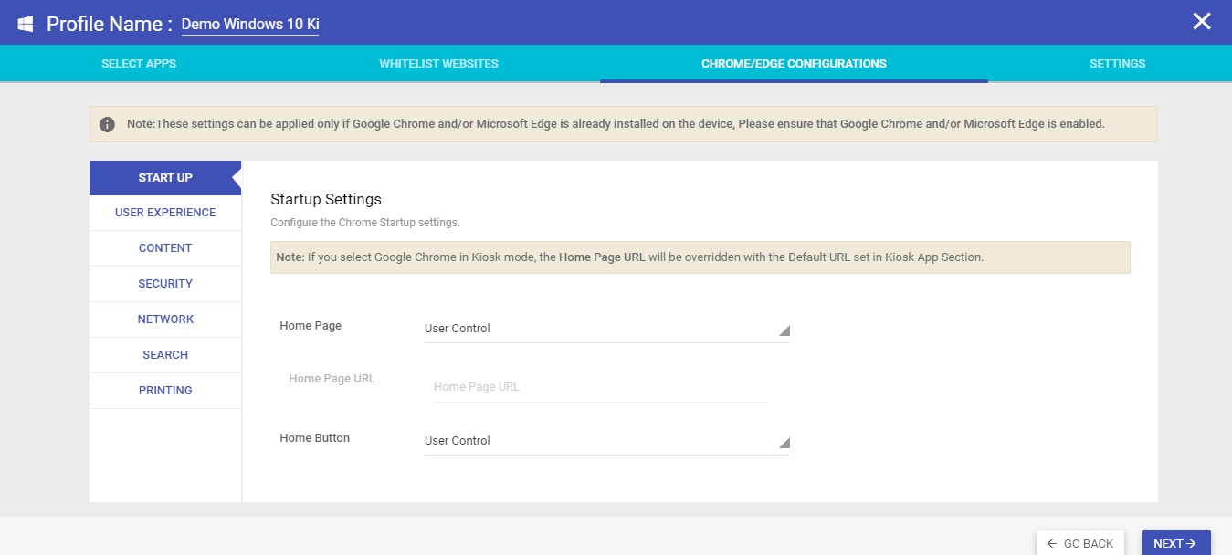1232x555 pixels.
Task: Select the Chrome/Edge Configurations tab
Action: click(794, 64)
